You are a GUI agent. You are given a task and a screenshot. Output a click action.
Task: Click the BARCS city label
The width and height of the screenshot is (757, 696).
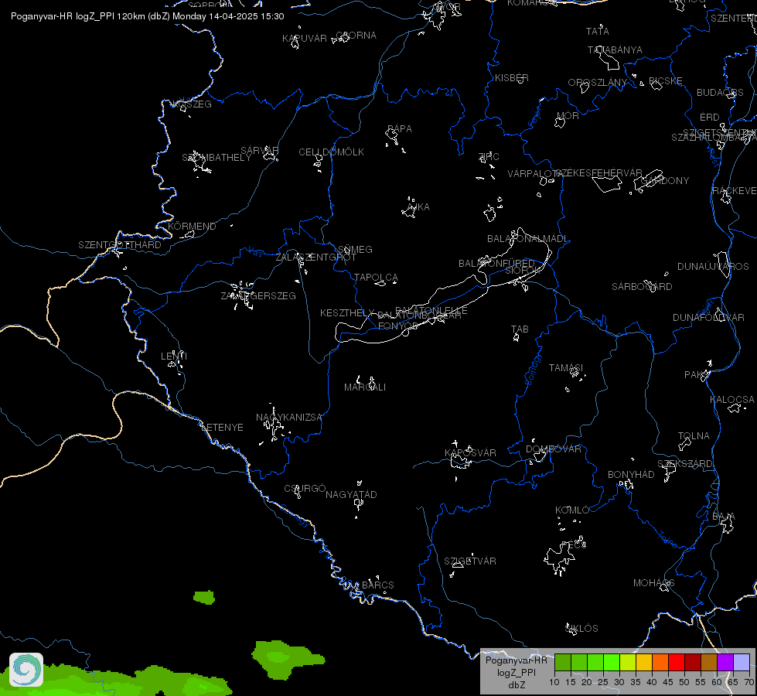[377, 585]
